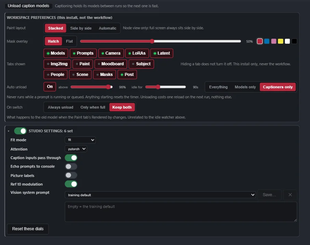The image size is (310, 245).
Task: Set auto unload scope to Everything
Action: pyautogui.click(x=218, y=87)
